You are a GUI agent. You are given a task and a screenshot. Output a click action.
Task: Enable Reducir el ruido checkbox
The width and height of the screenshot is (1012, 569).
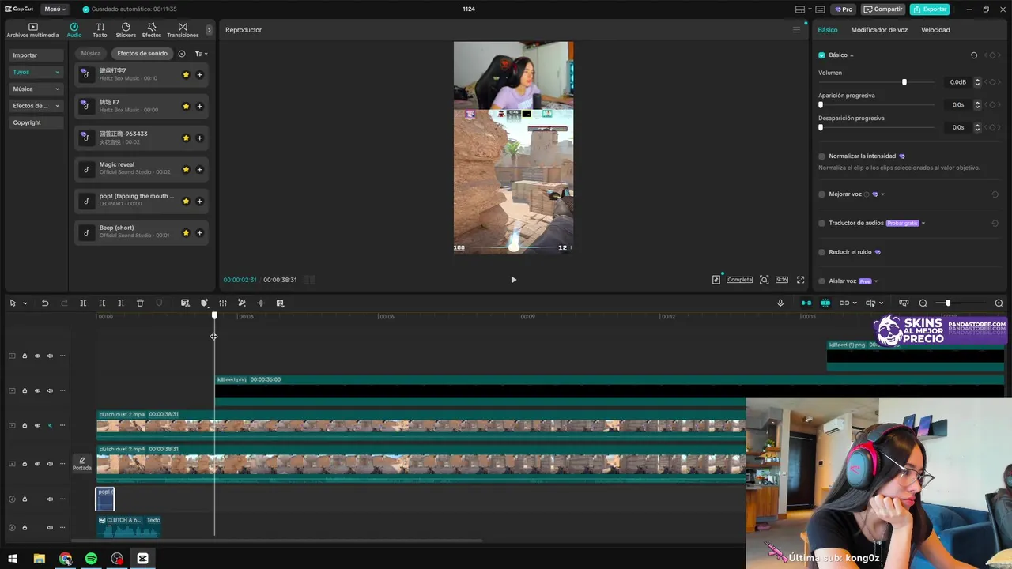click(821, 252)
